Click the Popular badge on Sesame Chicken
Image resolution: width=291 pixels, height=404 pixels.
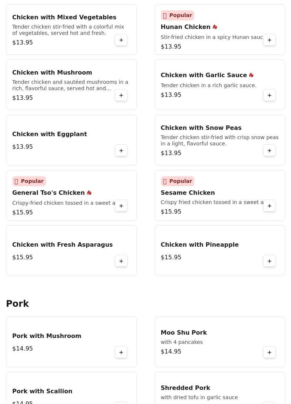(178, 181)
